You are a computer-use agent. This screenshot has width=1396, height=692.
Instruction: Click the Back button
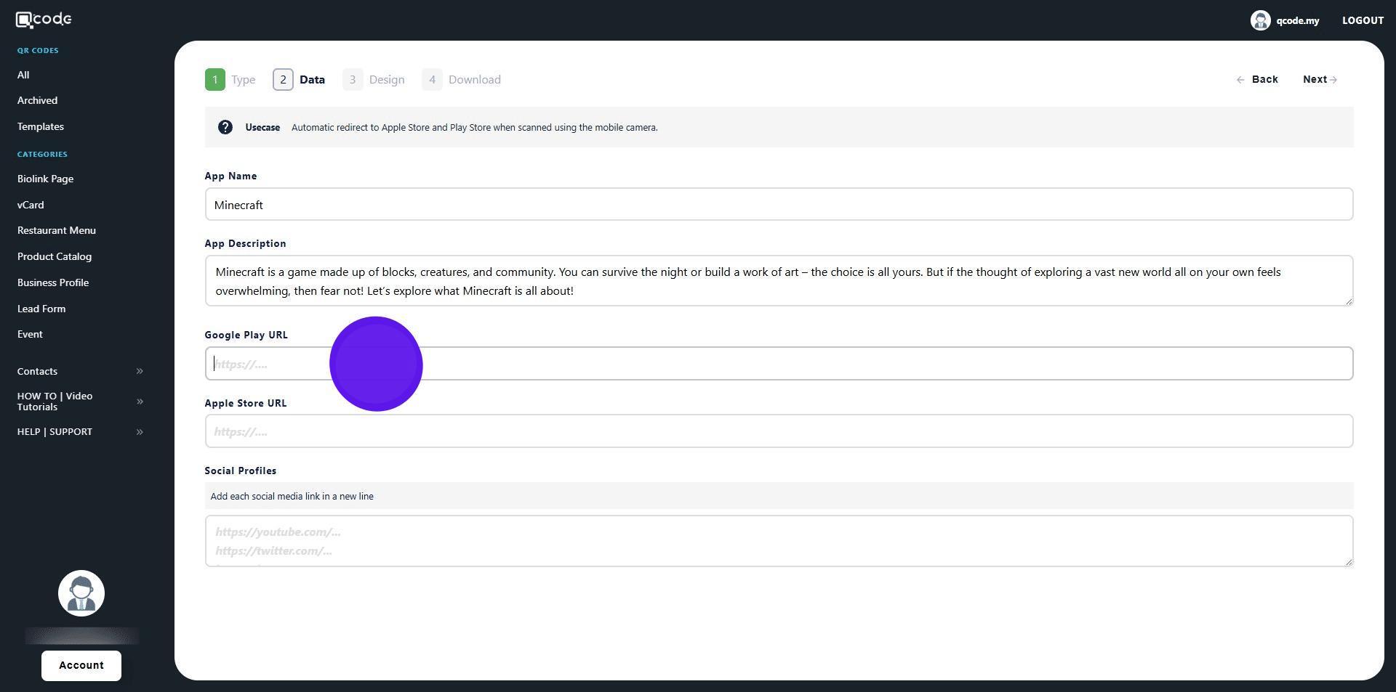1257,80
